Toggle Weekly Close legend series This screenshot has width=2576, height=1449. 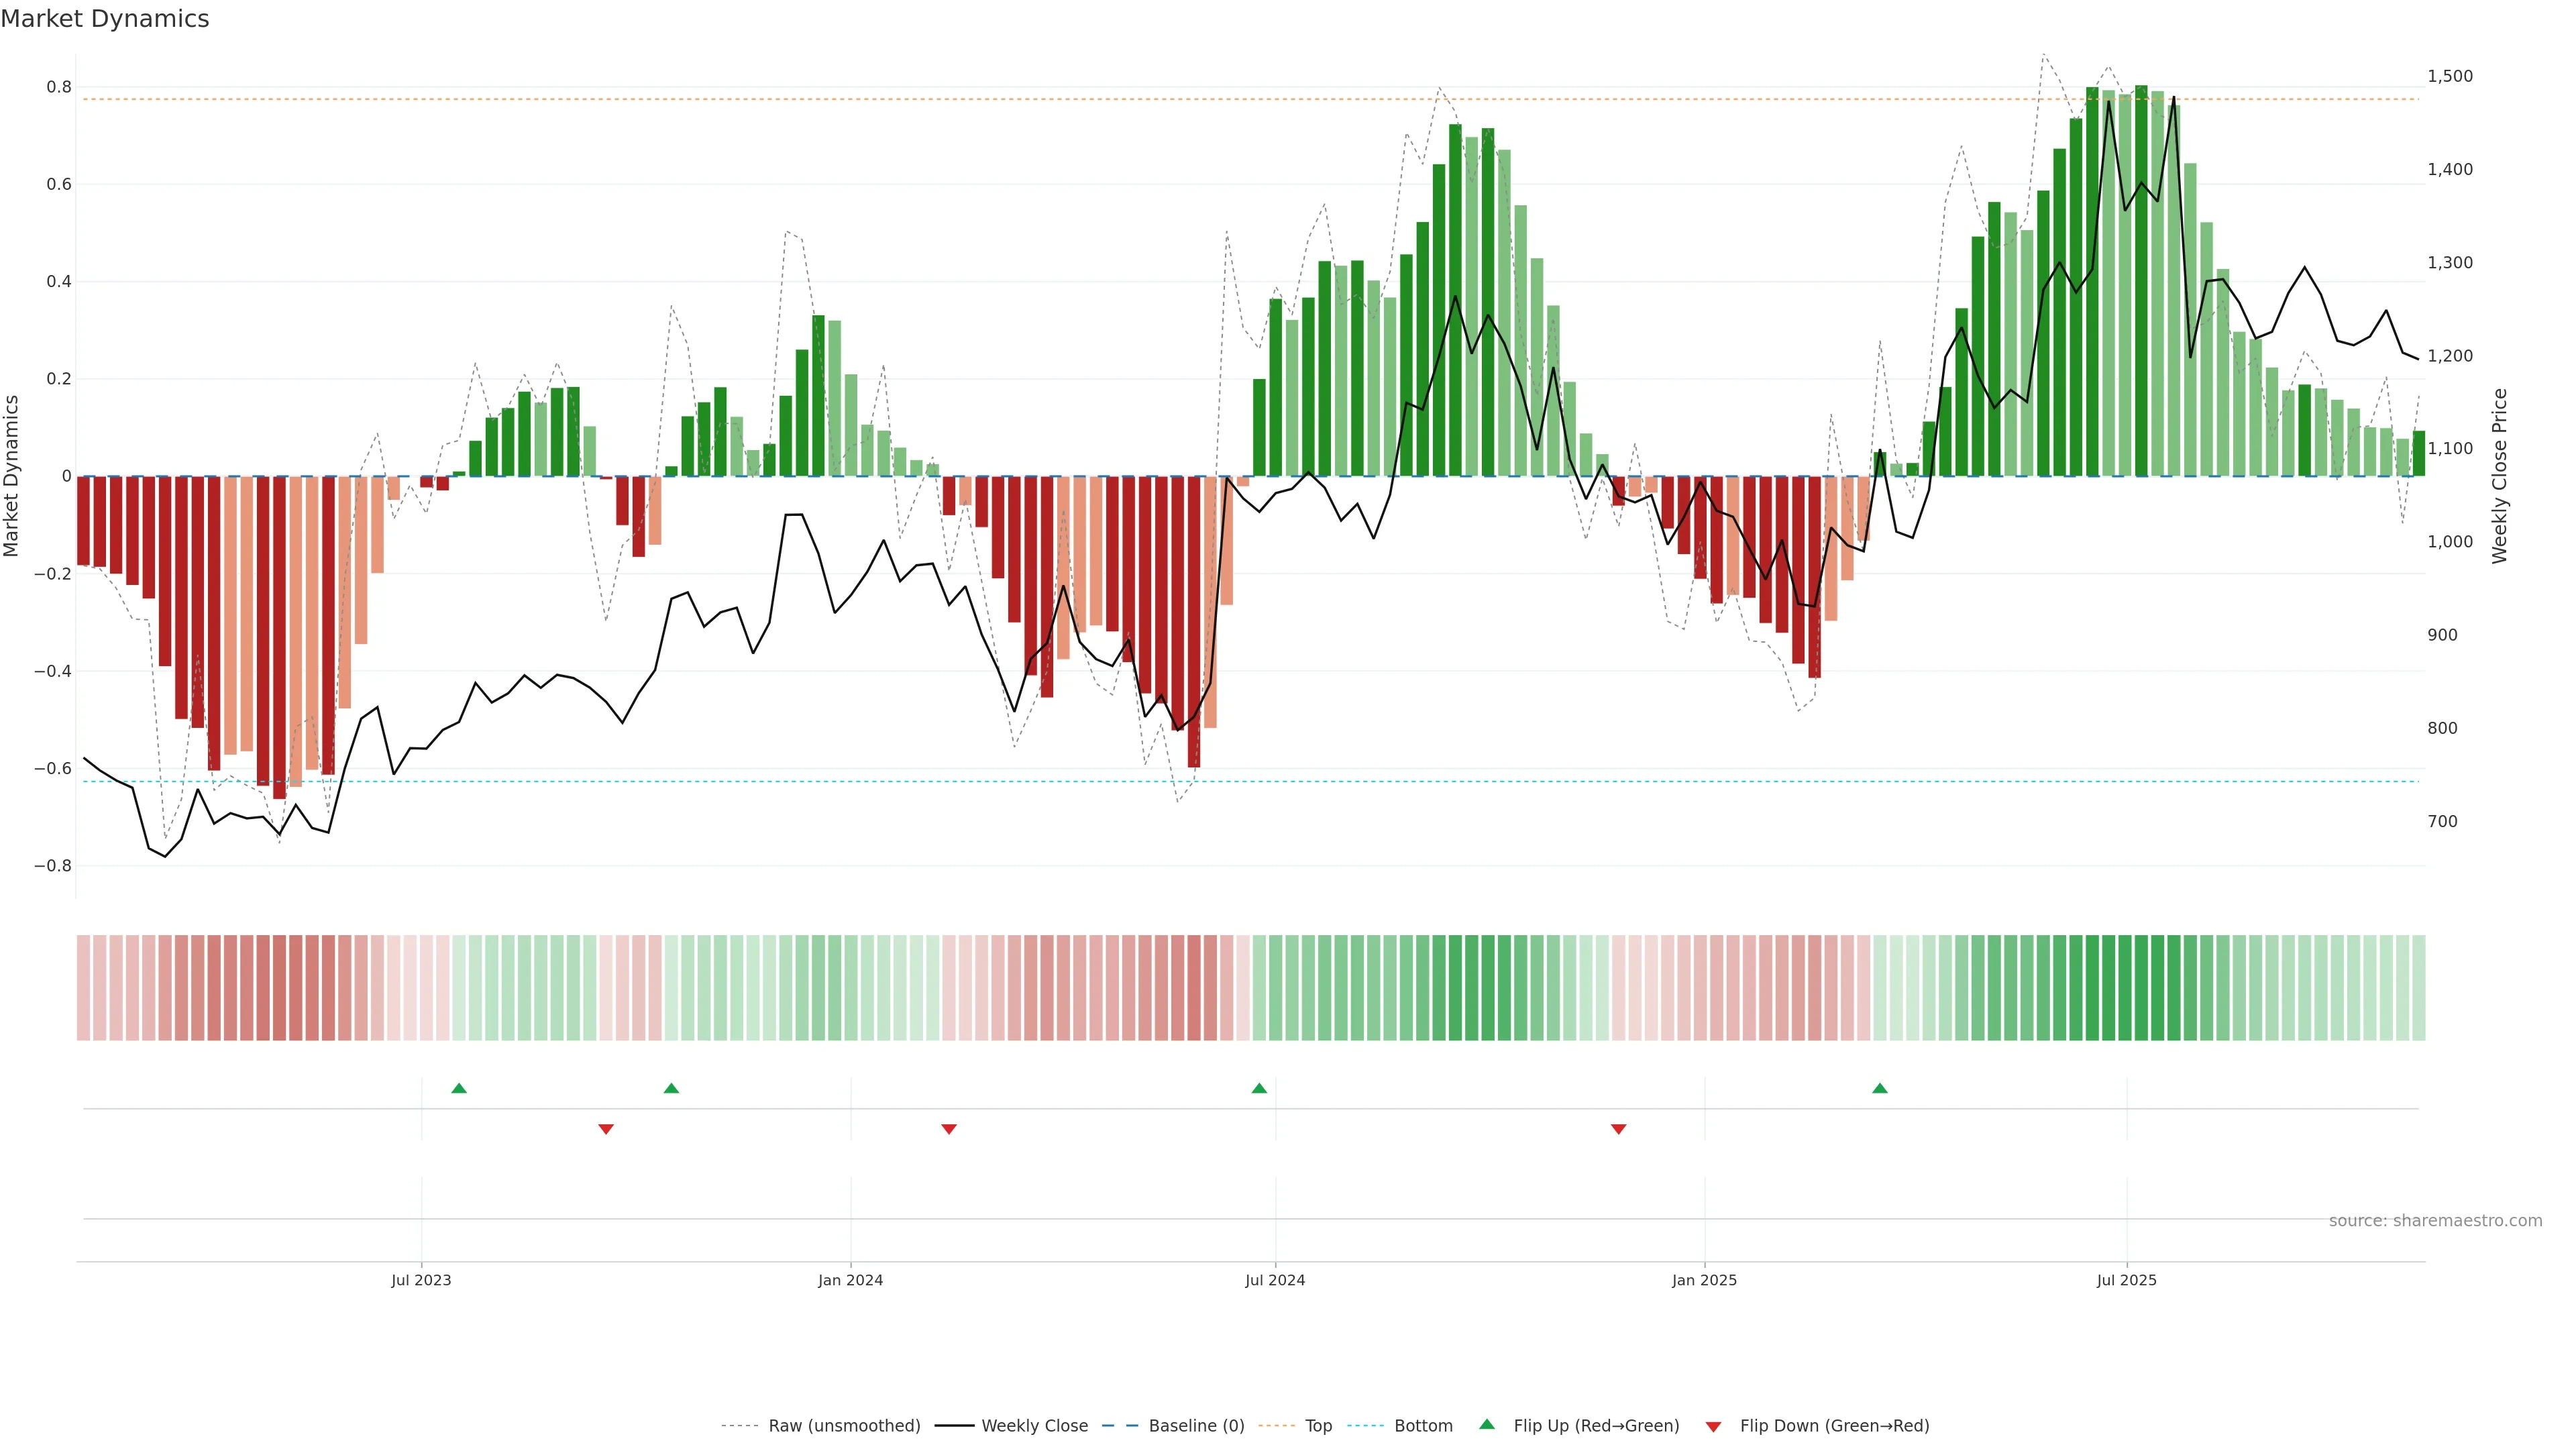[x=1034, y=1426]
